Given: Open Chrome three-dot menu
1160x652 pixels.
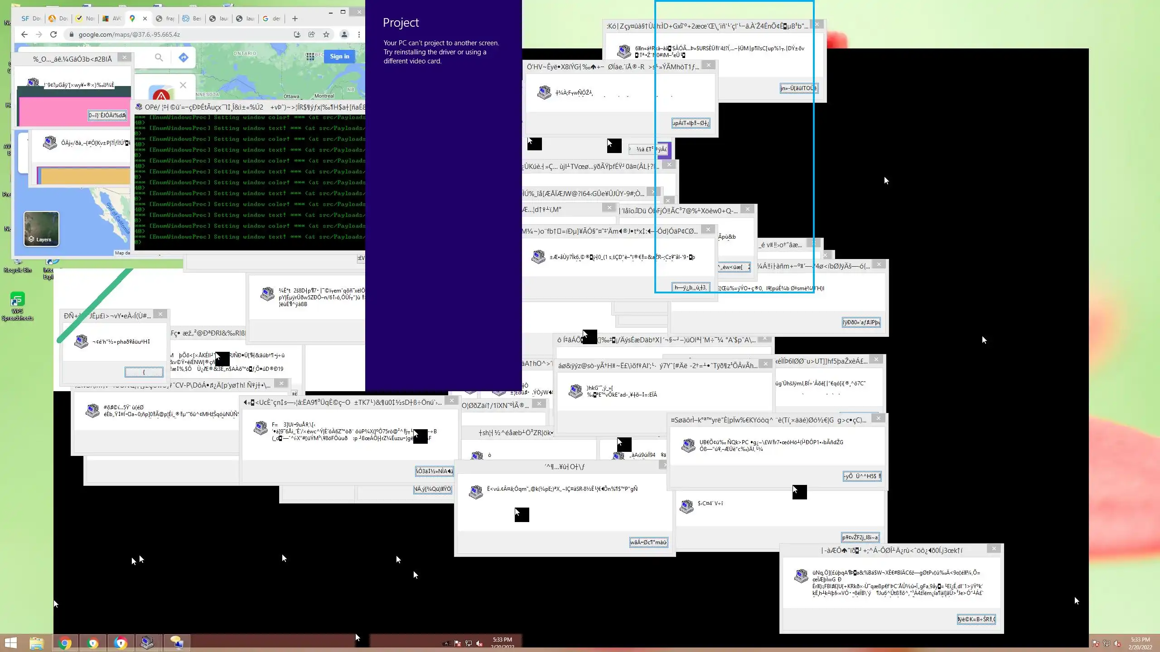Looking at the screenshot, I should 359,34.
